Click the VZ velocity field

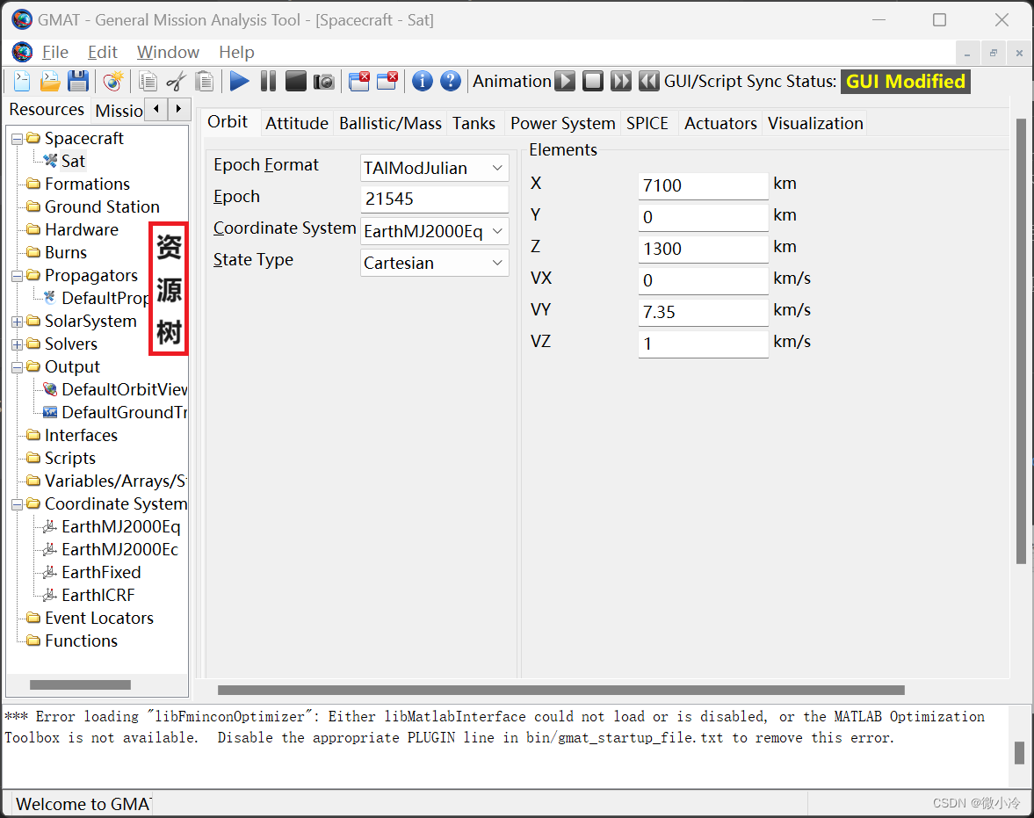703,344
